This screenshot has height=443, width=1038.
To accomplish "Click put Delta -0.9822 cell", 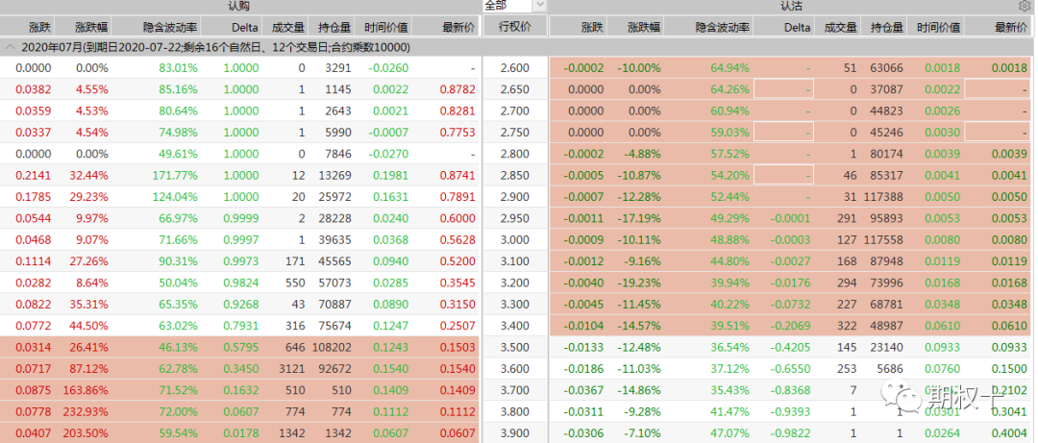I will coord(791,433).
